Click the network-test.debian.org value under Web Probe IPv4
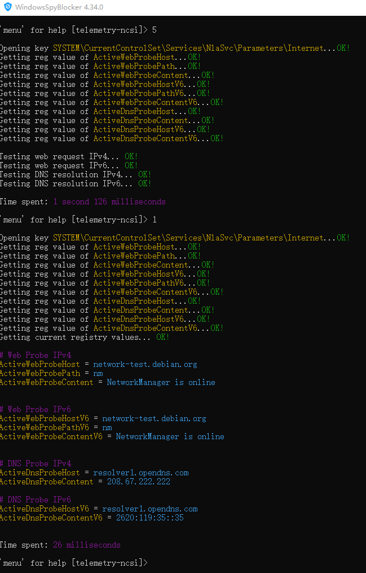 (145, 364)
